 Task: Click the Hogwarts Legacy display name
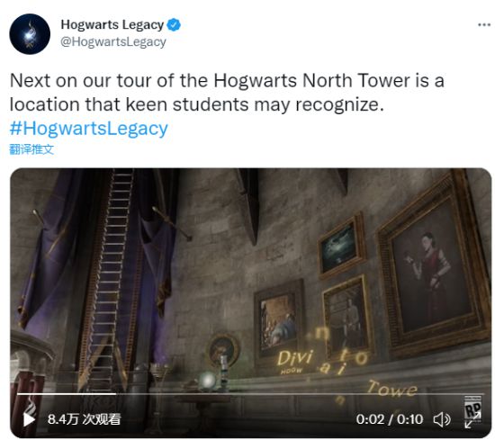[x=112, y=24]
